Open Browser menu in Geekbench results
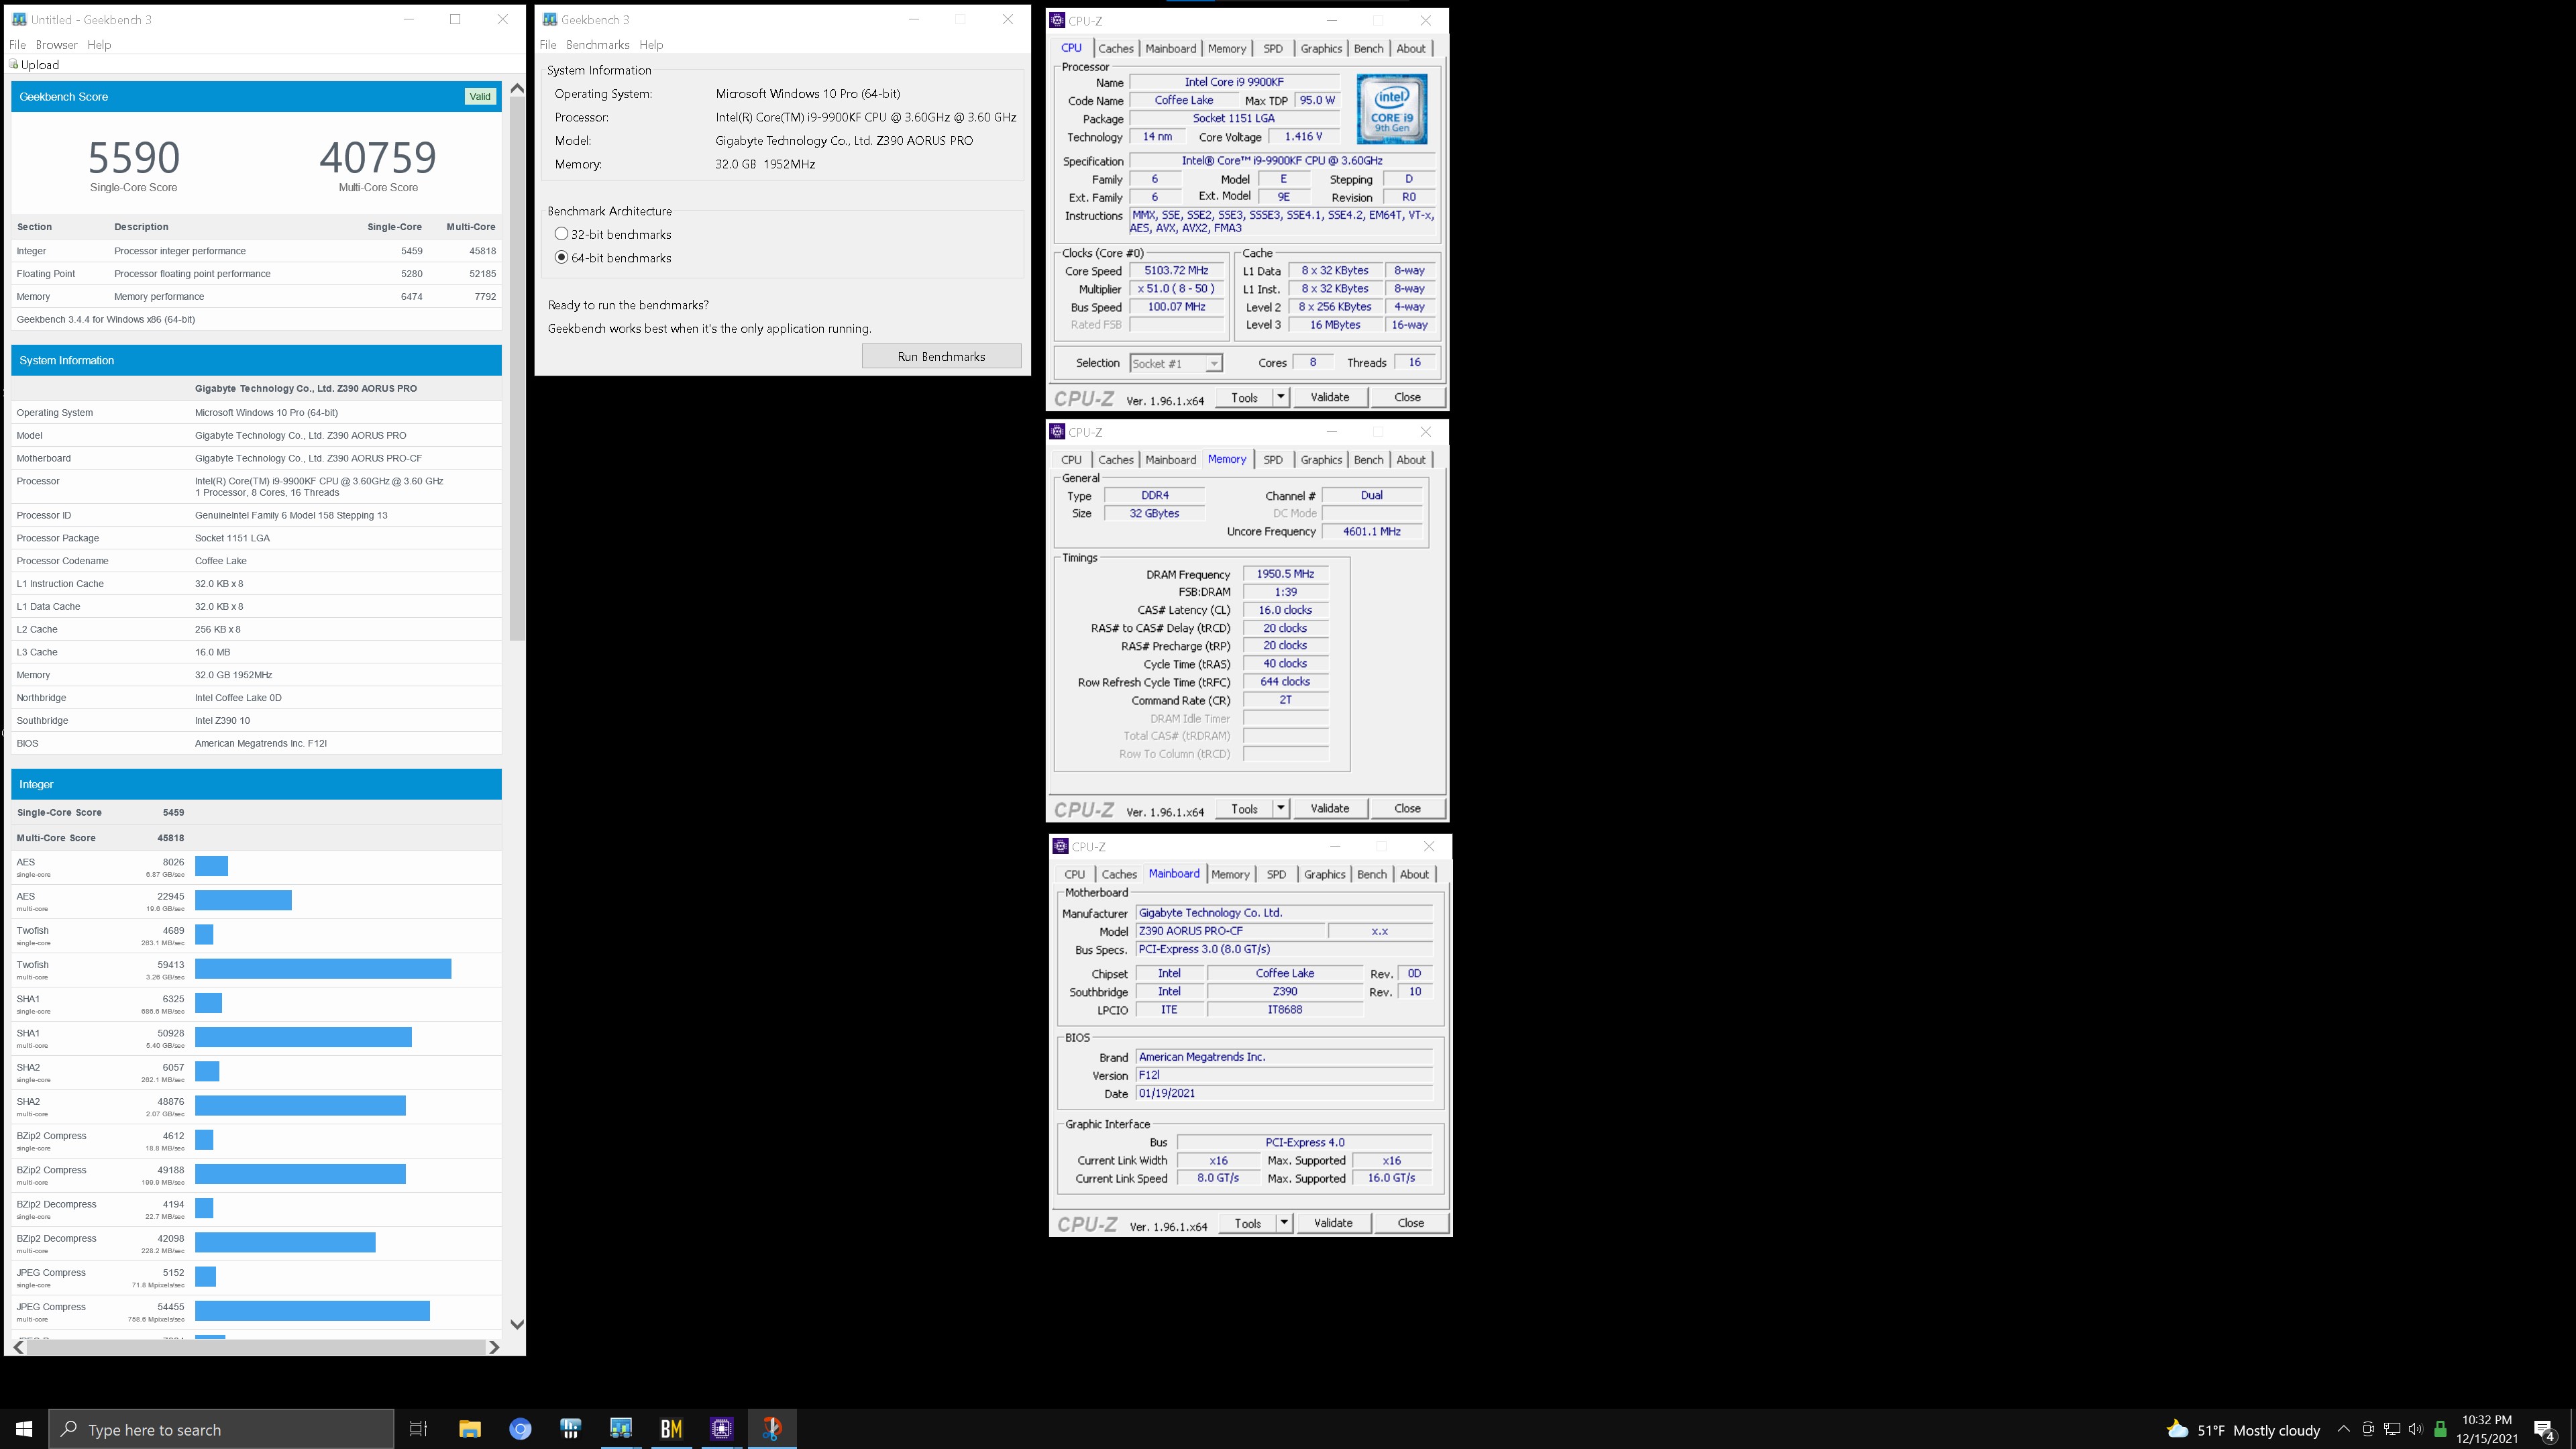 pos(56,45)
